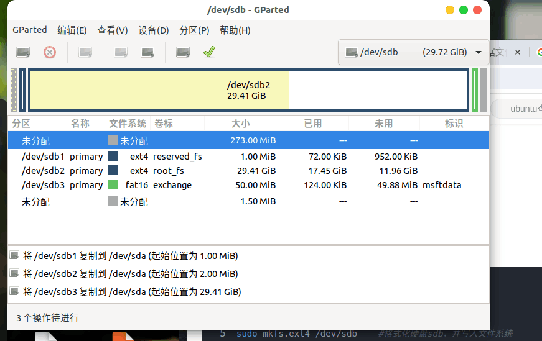Close the browser tab behind GParted

coord(518,52)
